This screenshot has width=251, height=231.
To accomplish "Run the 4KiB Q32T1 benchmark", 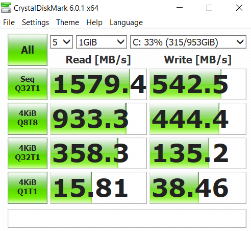I will [28, 153].
